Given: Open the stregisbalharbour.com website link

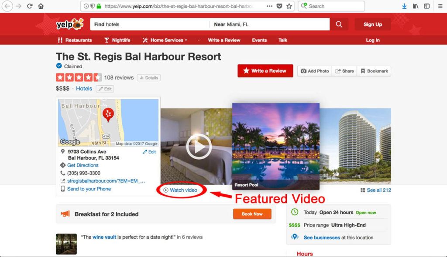Looking at the screenshot, I should pos(106,181).
